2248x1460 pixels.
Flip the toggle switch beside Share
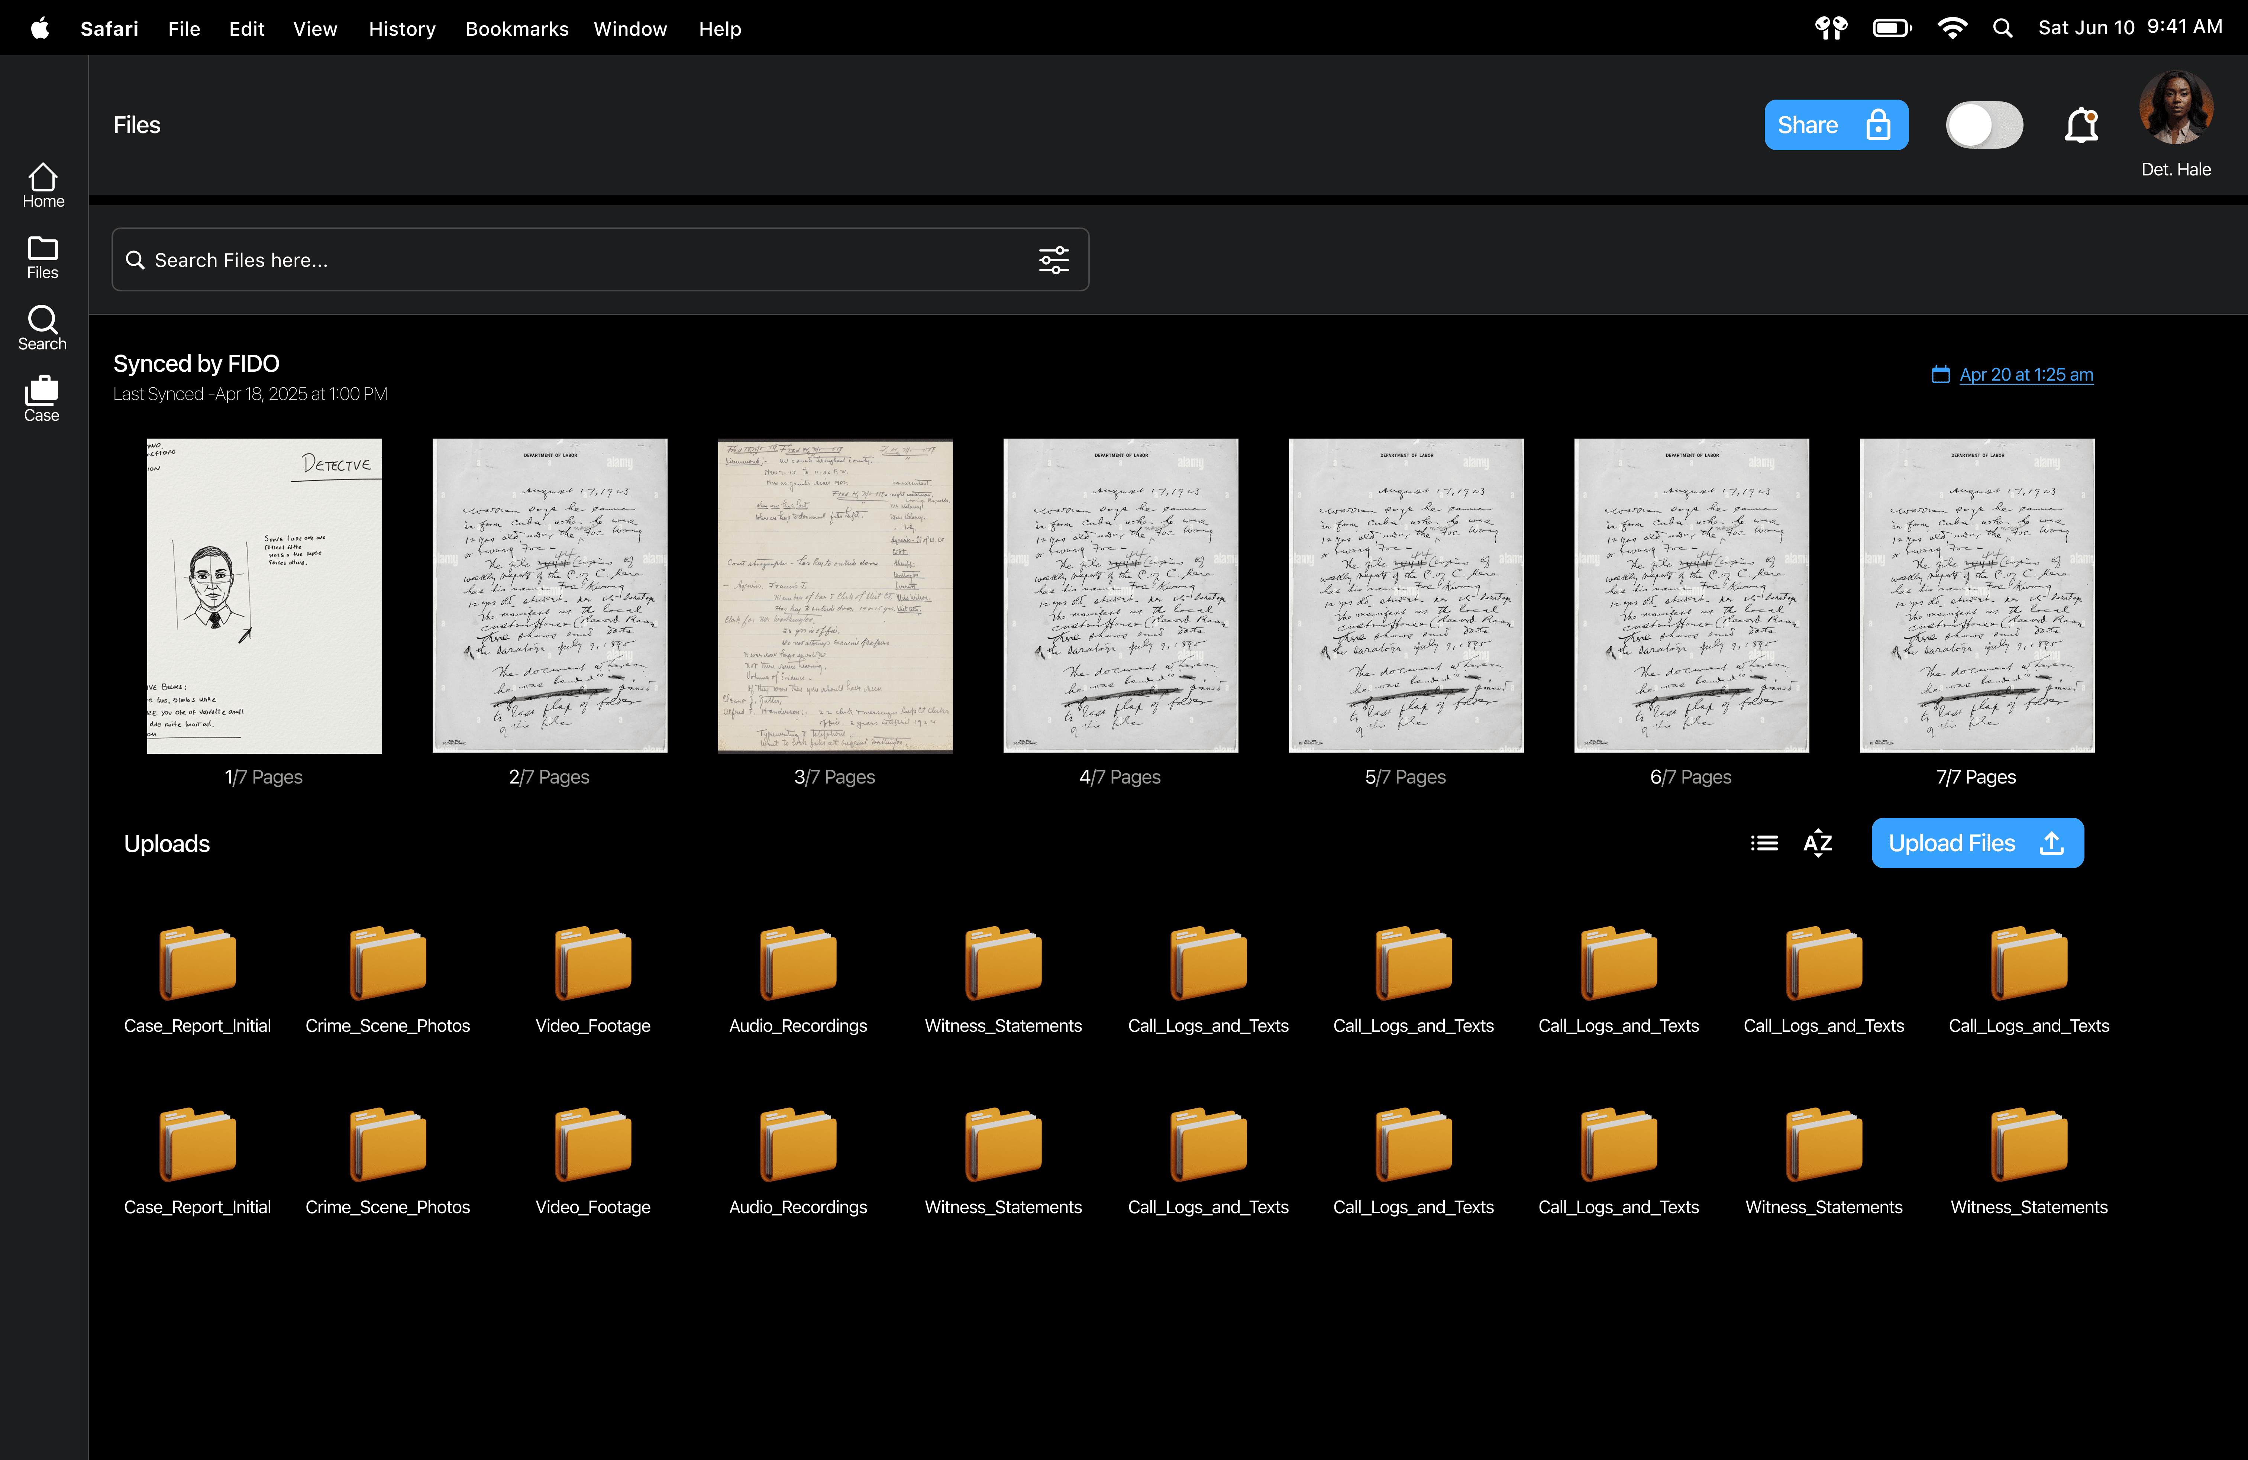tap(1984, 125)
